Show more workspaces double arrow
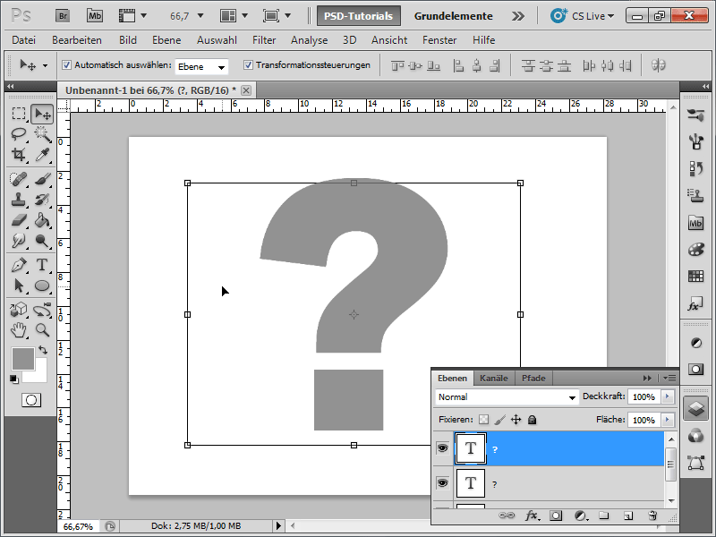The image size is (716, 537). point(518,16)
